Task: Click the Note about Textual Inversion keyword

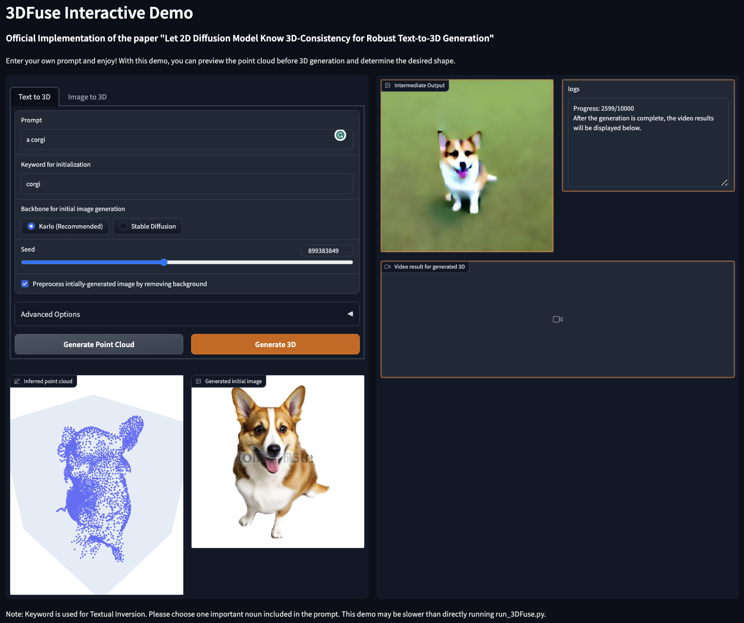Action: click(276, 614)
